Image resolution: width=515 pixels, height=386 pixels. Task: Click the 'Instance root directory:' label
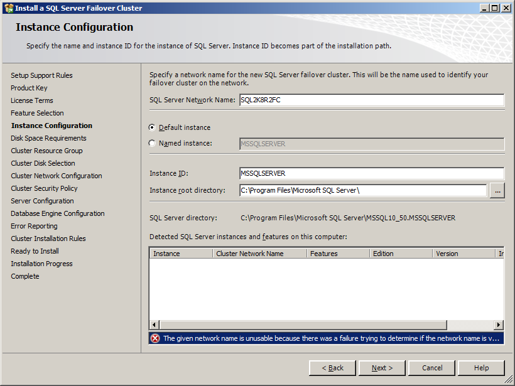pos(188,190)
